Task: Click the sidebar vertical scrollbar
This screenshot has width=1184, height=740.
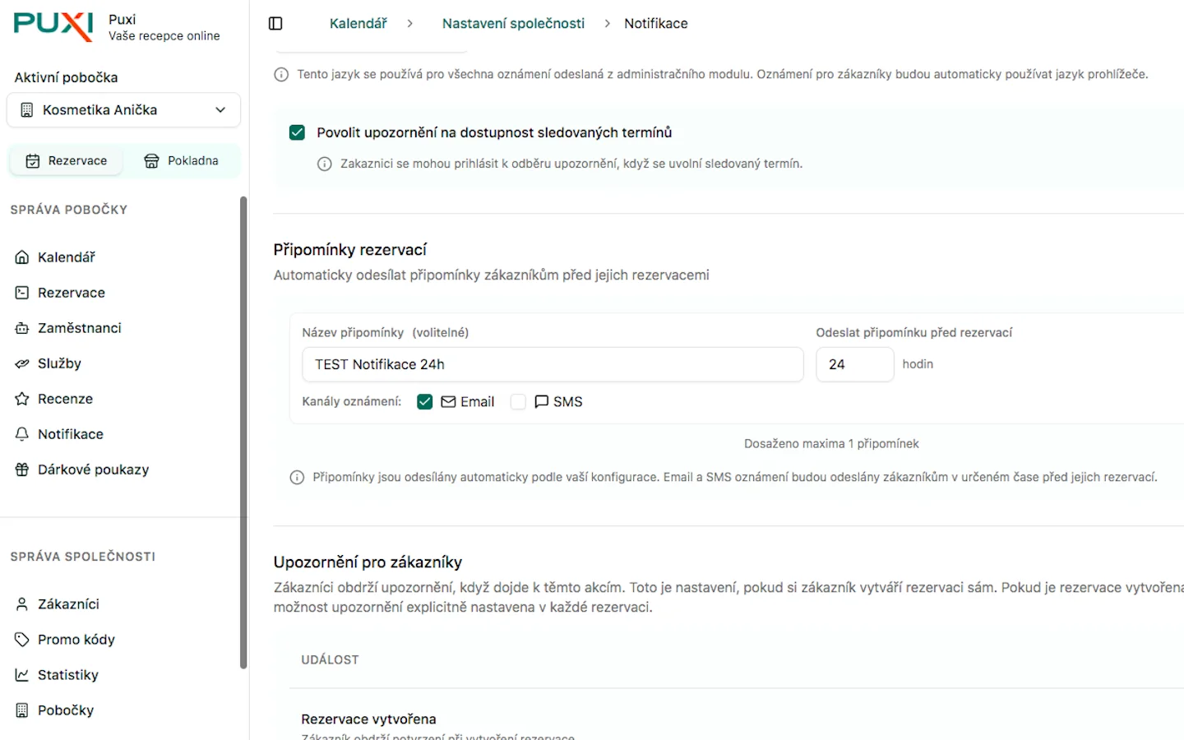Action: point(243,432)
